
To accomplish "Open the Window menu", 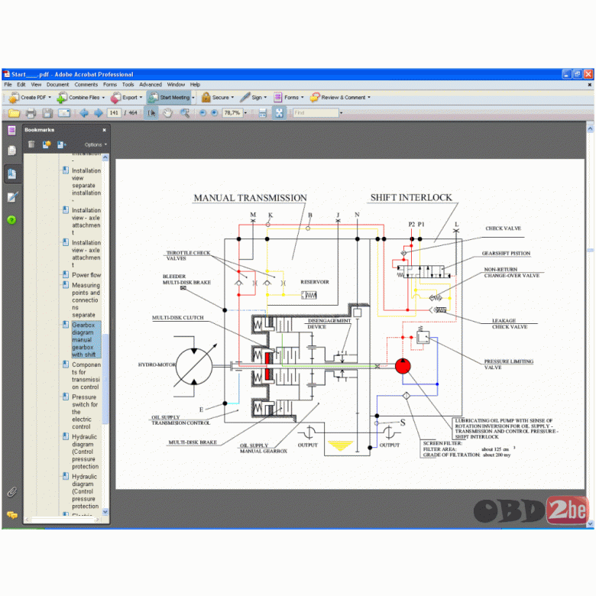I will click(x=176, y=85).
